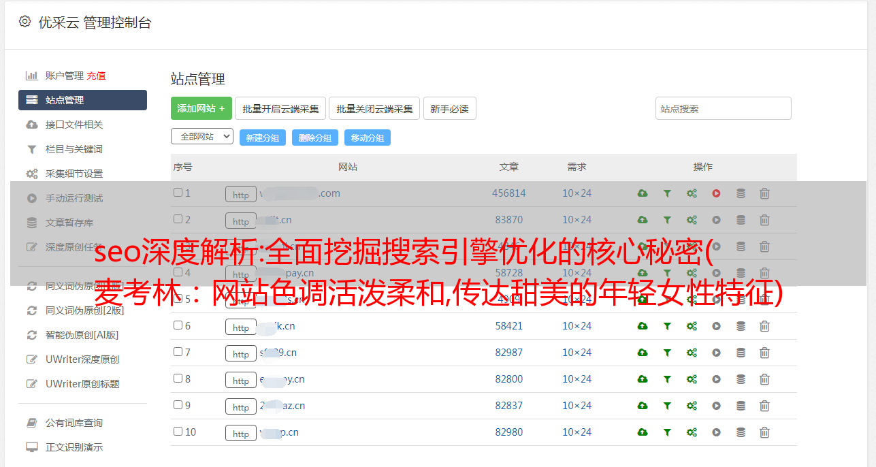876x467 pixels.
Task: Click the cloud upload icon in row 1
Action: point(643,193)
